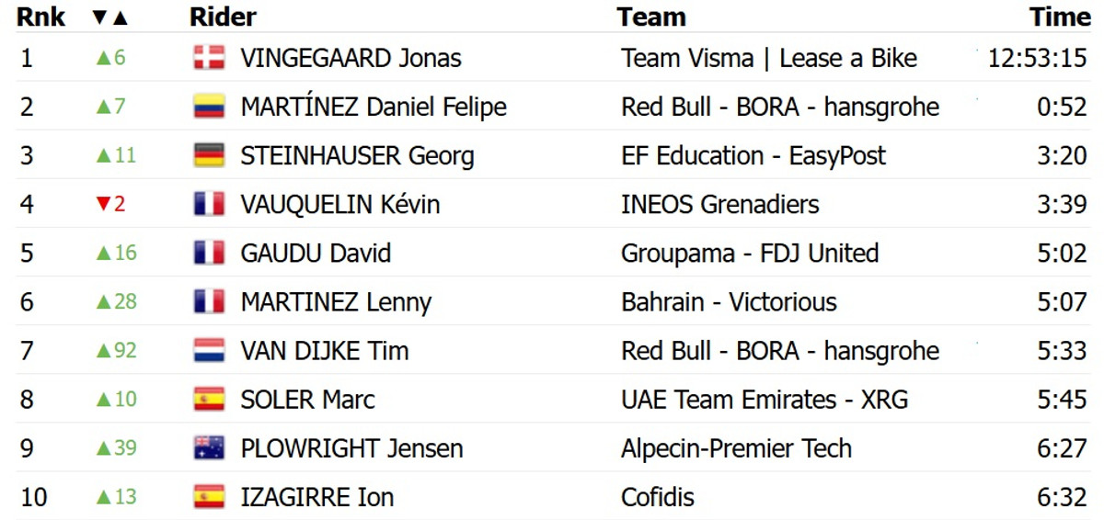Open PLOWRIGHT Jensen rider profile

click(351, 448)
